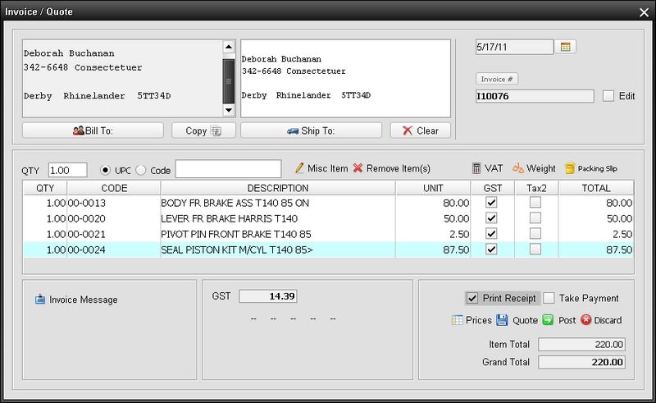Screen dimensions: 656x403
Task: Click the TOTAL column header
Action: (596, 188)
